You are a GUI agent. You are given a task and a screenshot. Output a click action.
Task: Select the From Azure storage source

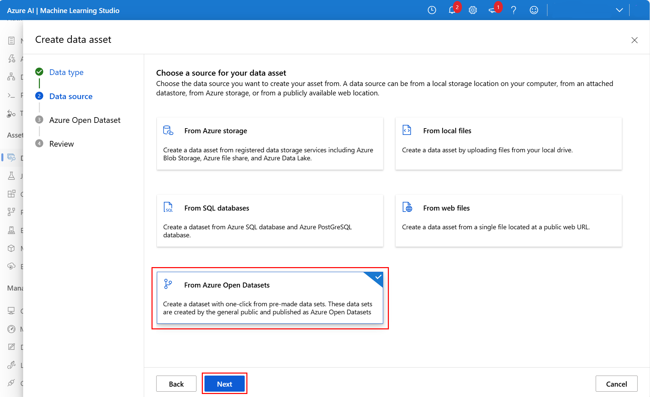click(x=270, y=144)
